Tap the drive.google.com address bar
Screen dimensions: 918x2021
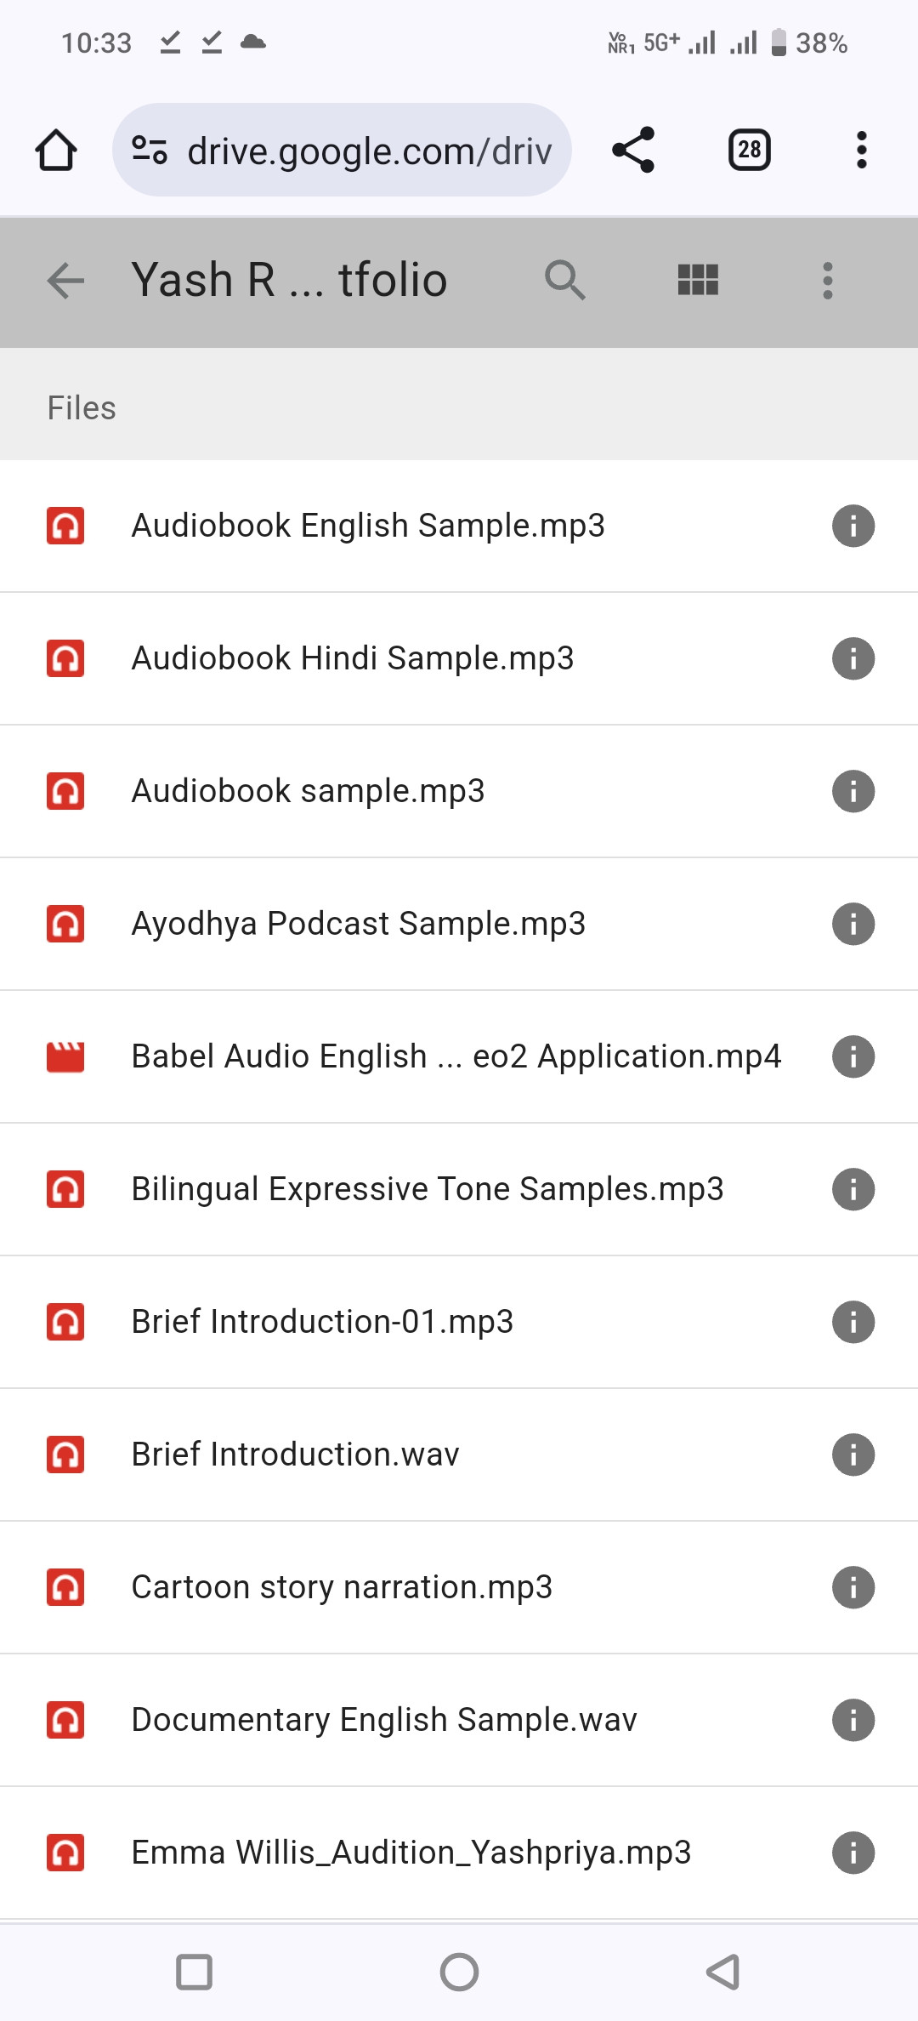(369, 151)
